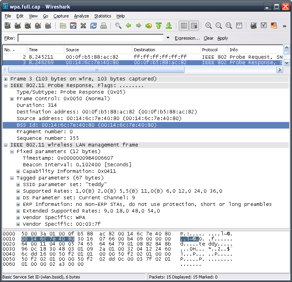
Task: Click in the display filter input field
Action: click(x=90, y=38)
